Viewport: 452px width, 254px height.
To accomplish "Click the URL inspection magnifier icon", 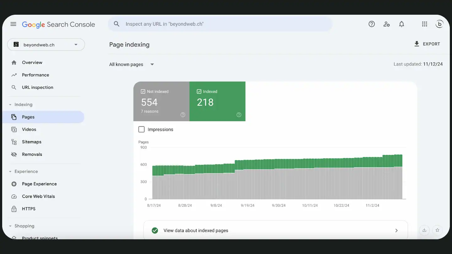I will [x=14, y=87].
